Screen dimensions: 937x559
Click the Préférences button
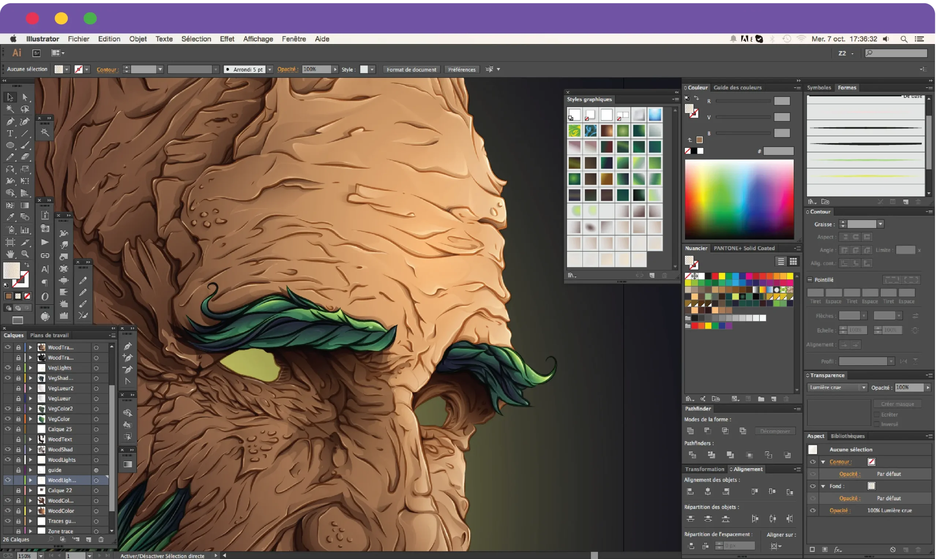pos(462,70)
